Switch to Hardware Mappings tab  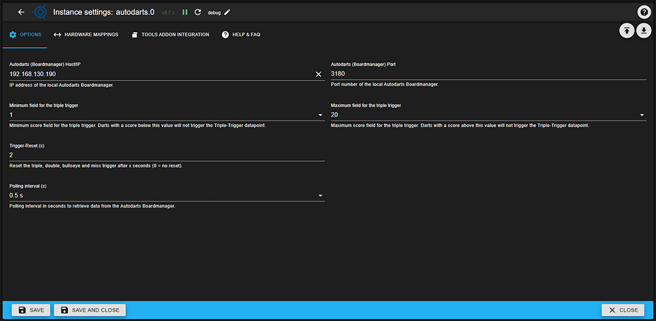pos(86,35)
